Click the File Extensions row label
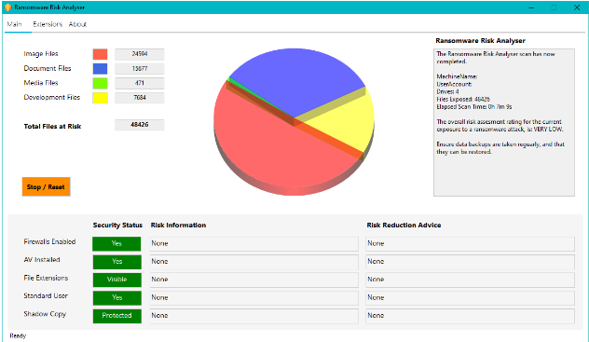 [x=46, y=278]
